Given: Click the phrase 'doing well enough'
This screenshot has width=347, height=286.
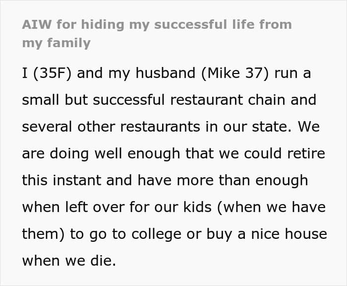Looking at the screenshot, I should [115, 154].
